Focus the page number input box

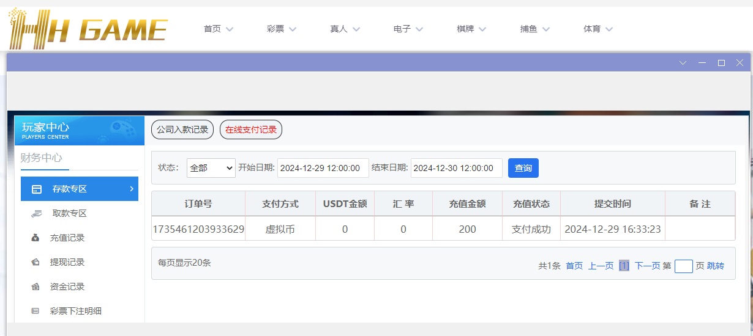[683, 266]
